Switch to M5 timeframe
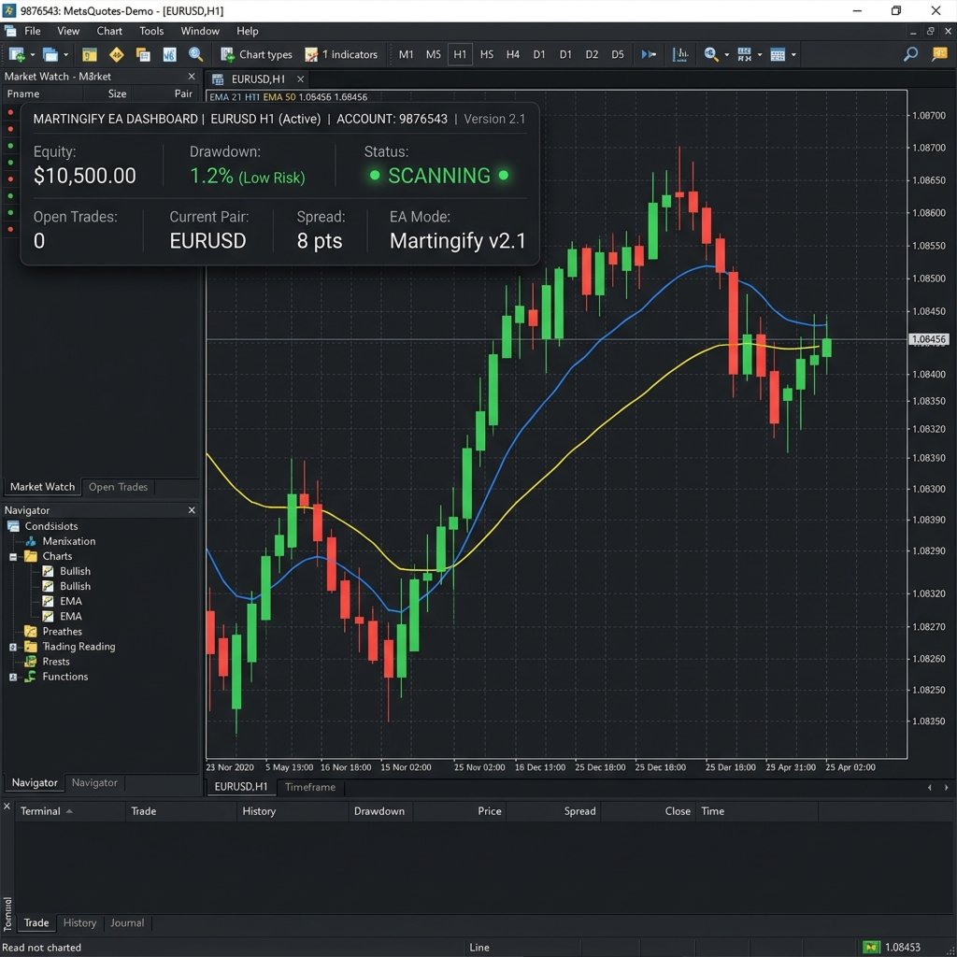957x957 pixels. pyautogui.click(x=434, y=54)
